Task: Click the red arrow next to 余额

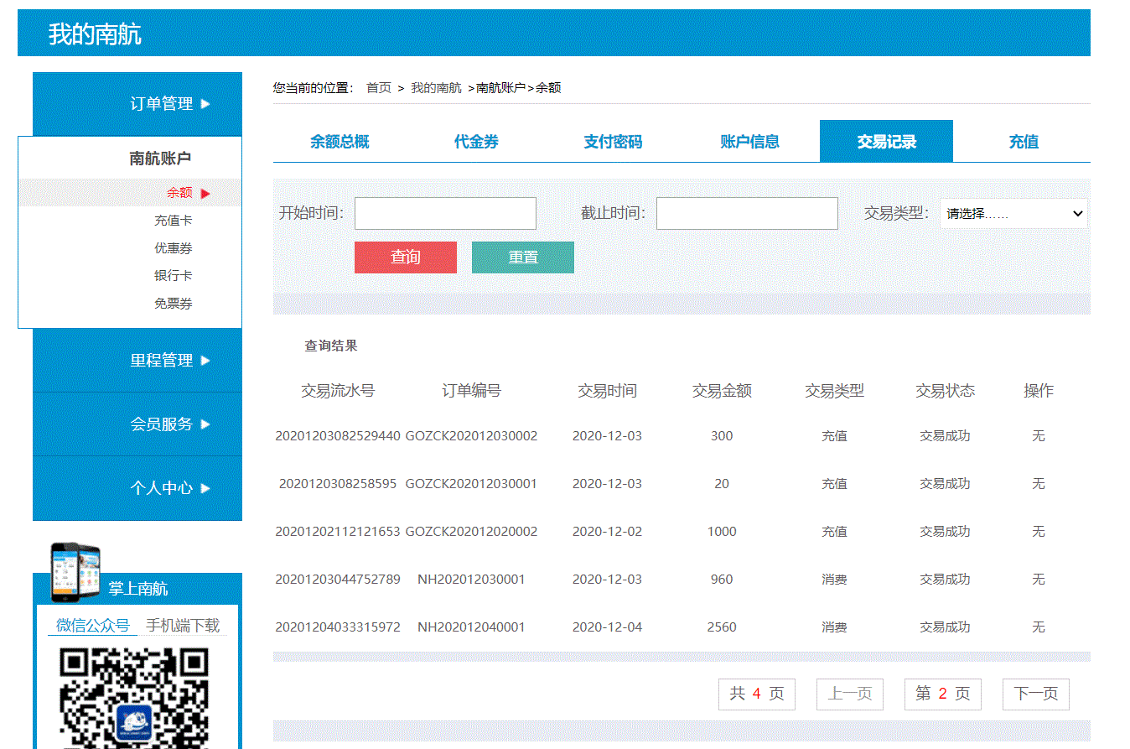Action: [x=205, y=194]
